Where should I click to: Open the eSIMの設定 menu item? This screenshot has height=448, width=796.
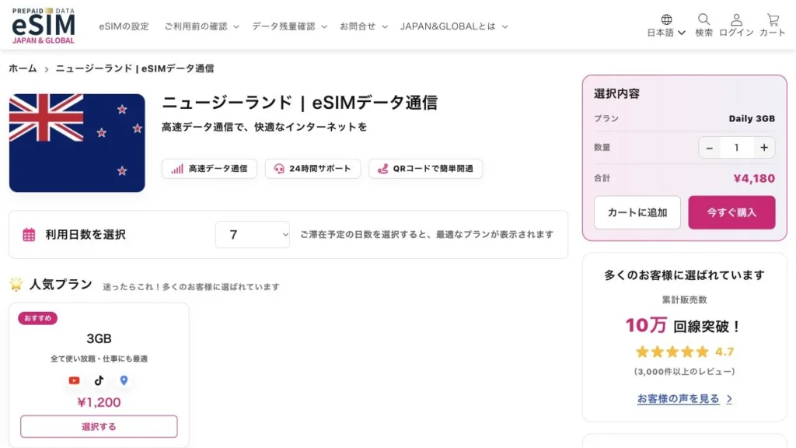coord(124,26)
